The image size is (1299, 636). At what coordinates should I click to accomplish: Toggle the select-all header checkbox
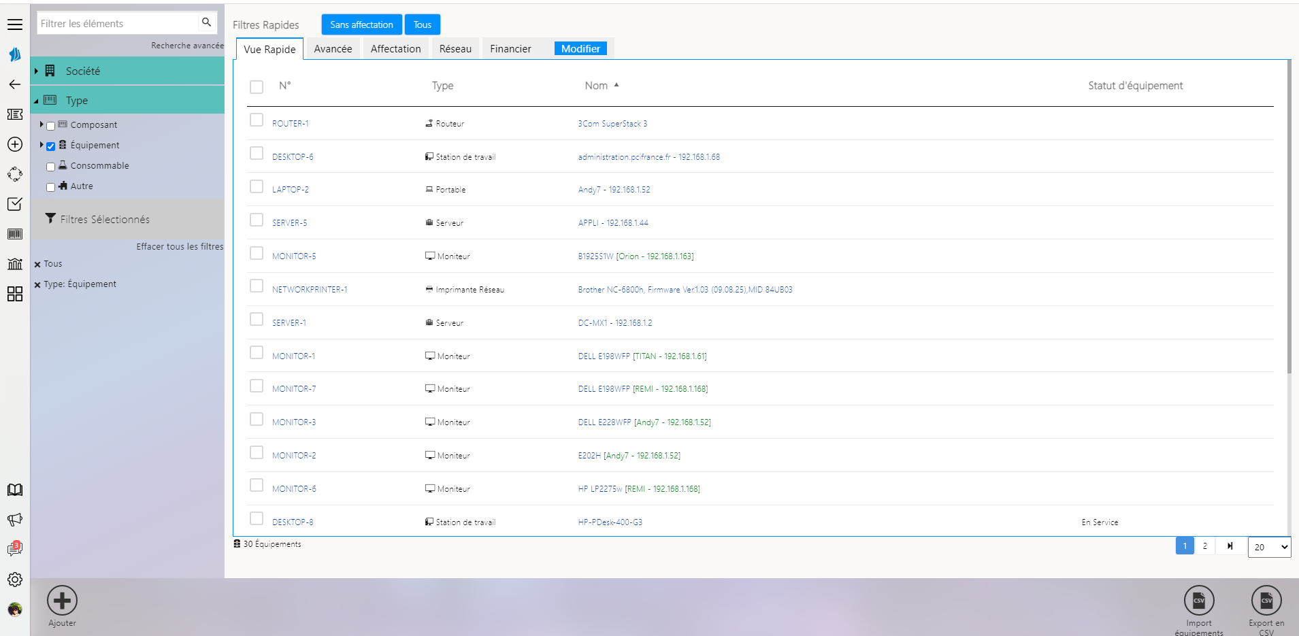257,87
